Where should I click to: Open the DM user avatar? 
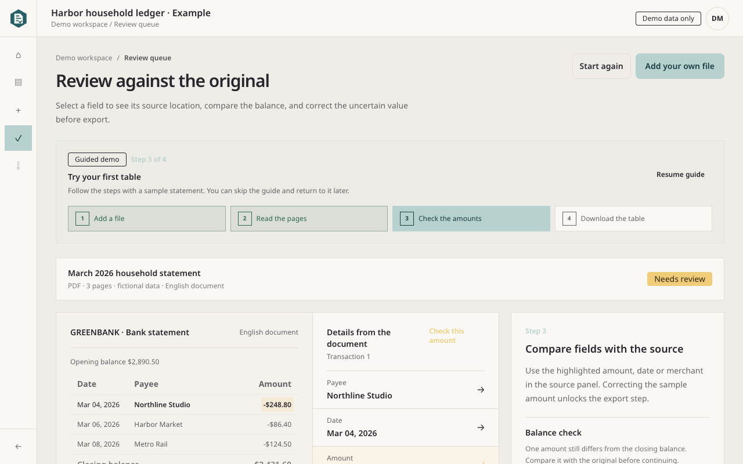717,19
